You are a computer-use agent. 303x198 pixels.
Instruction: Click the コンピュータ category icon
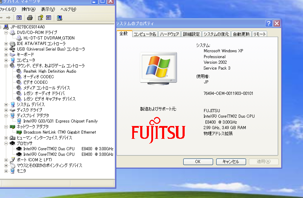[12, 60]
